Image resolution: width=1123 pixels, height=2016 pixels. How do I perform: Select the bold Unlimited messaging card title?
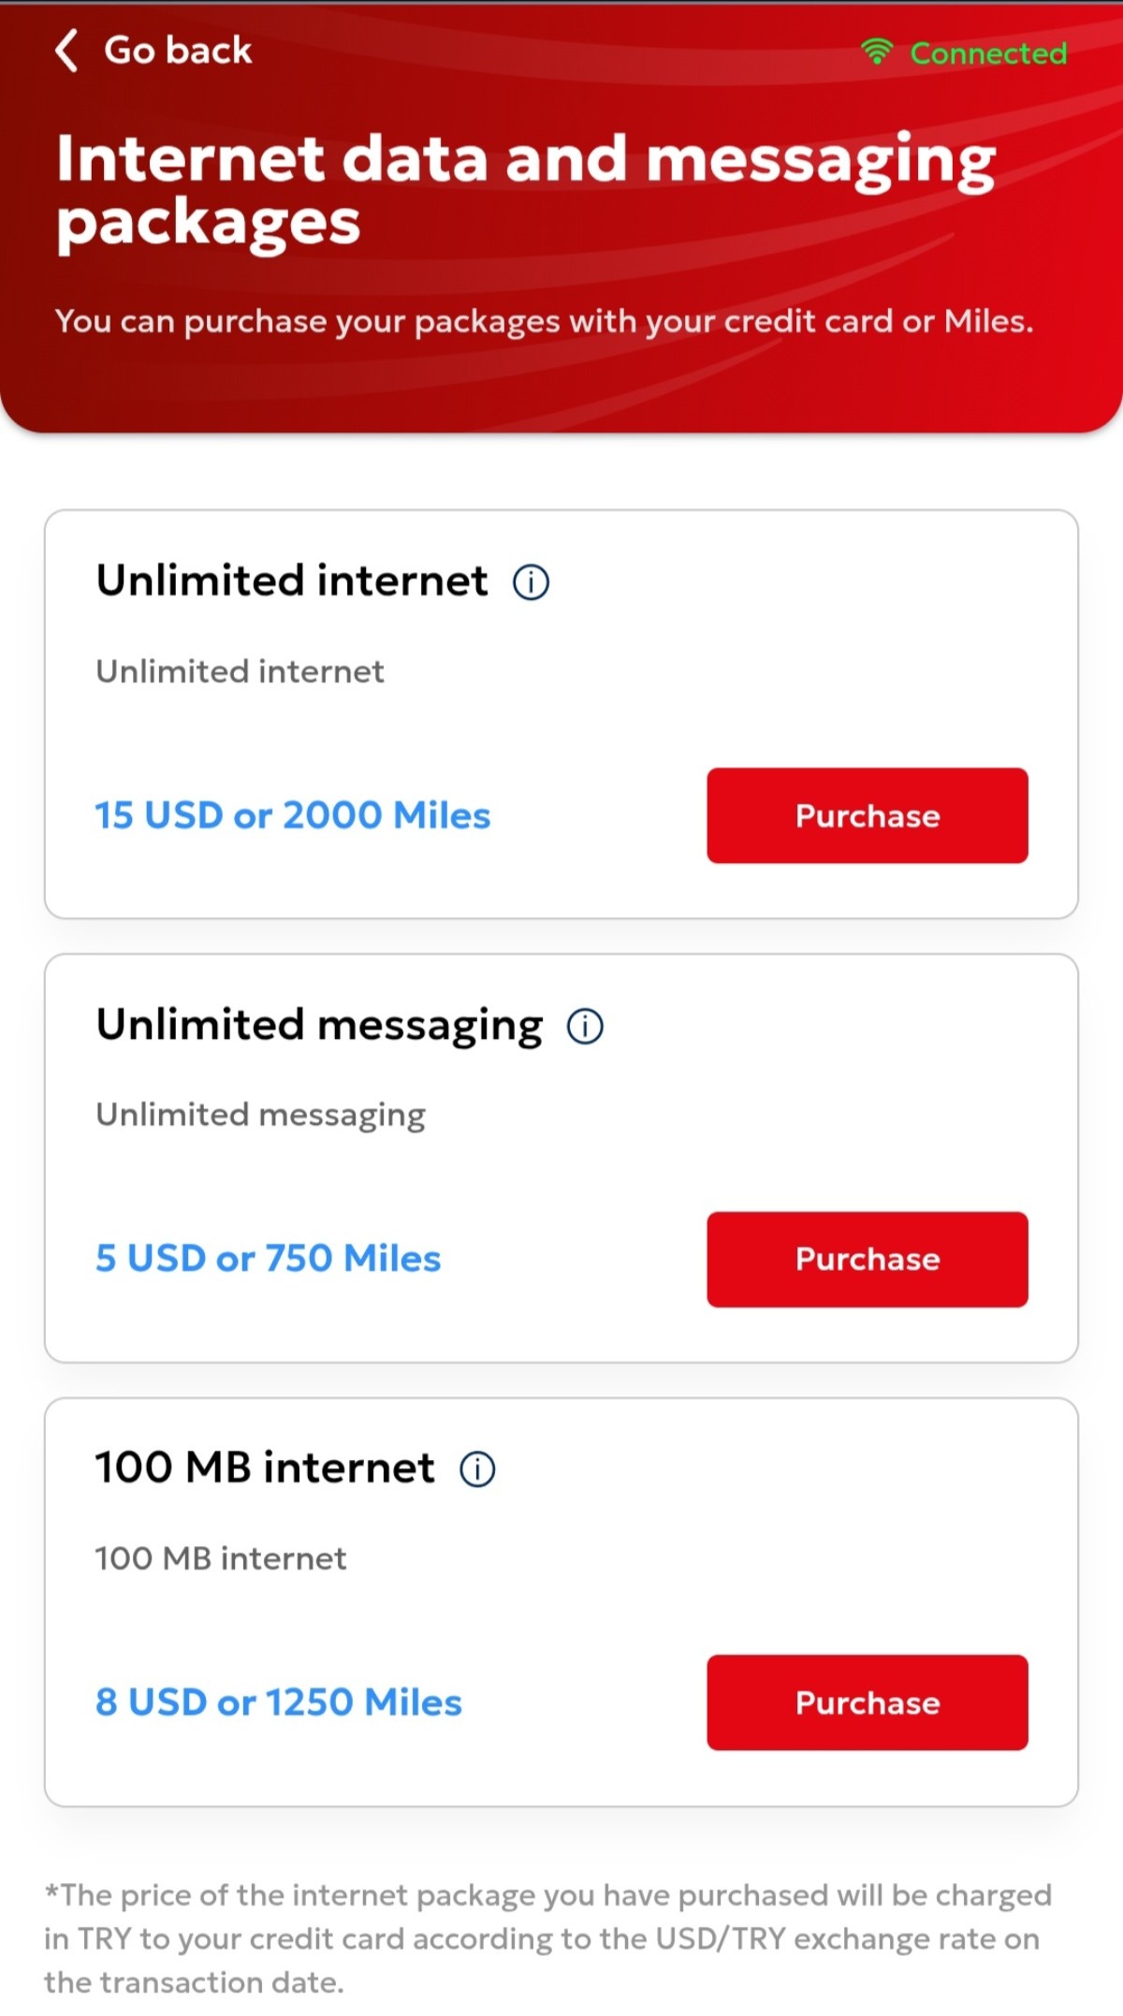pos(319,1025)
